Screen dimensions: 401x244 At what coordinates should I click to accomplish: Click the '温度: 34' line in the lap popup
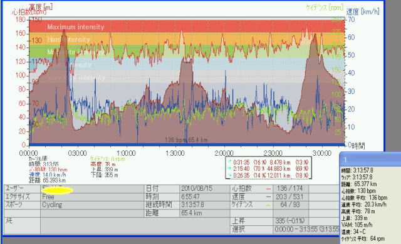coord(353,231)
